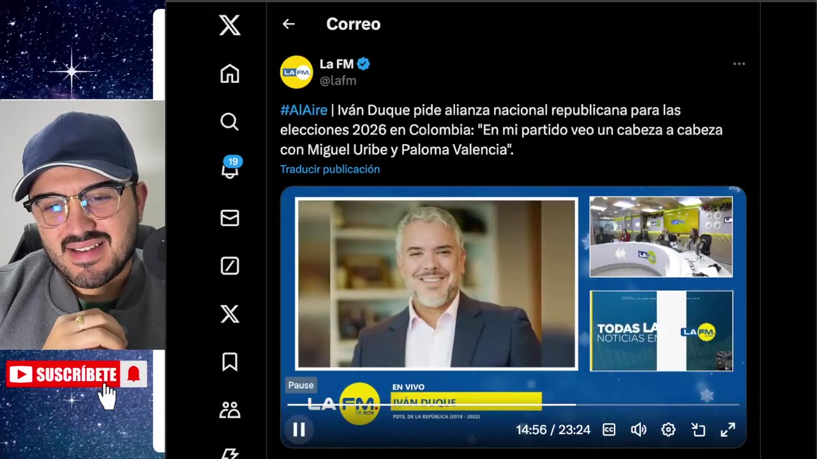The image size is (817, 459).
Task: Open the La FM account name
Action: coord(336,64)
